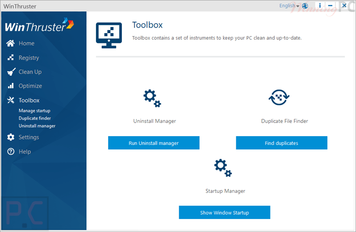Open Manage startup submenu entry
Viewport: 356px width, 232px height.
pyautogui.click(x=34, y=111)
